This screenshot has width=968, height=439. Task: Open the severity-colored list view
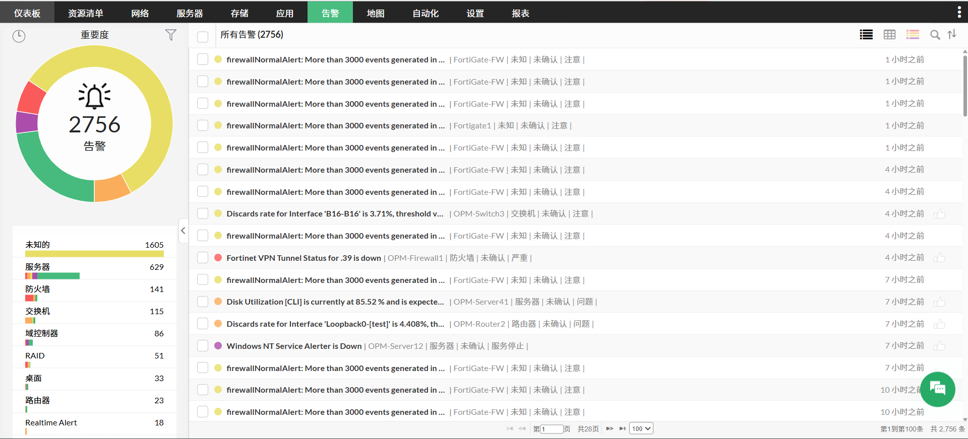913,35
